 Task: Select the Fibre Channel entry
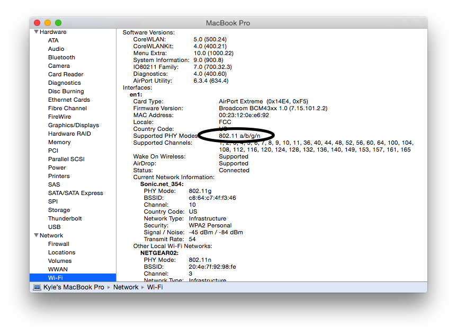pyautogui.click(x=67, y=108)
